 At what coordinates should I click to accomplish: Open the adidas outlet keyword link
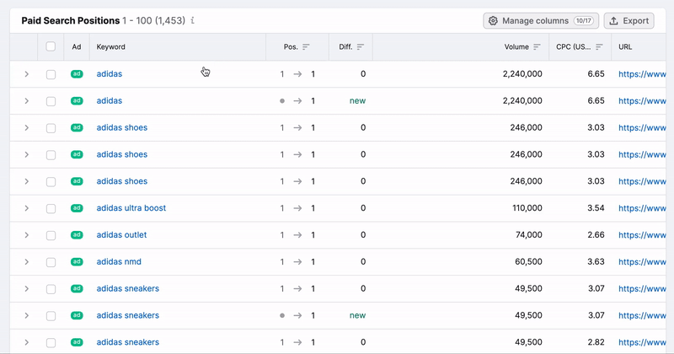point(121,235)
